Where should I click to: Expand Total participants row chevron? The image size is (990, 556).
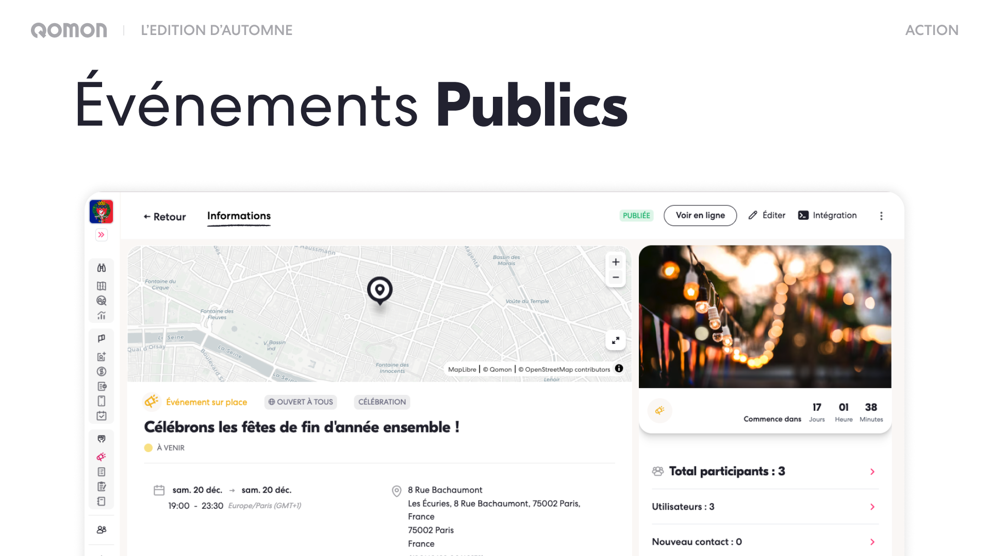(x=872, y=472)
